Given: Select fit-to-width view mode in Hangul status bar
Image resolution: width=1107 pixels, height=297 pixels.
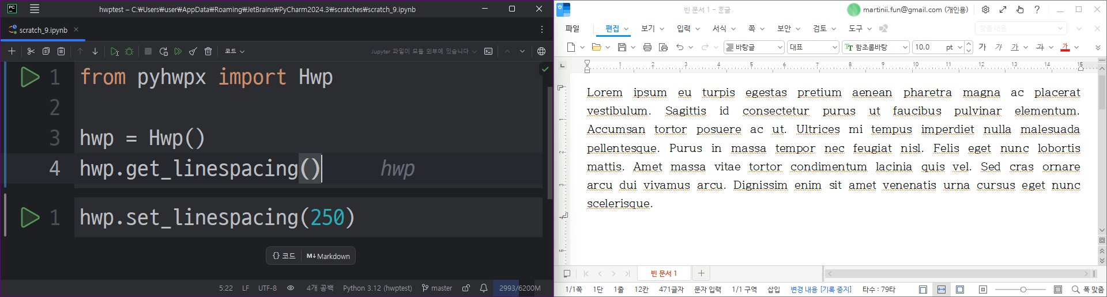Looking at the screenshot, I should [x=942, y=290].
